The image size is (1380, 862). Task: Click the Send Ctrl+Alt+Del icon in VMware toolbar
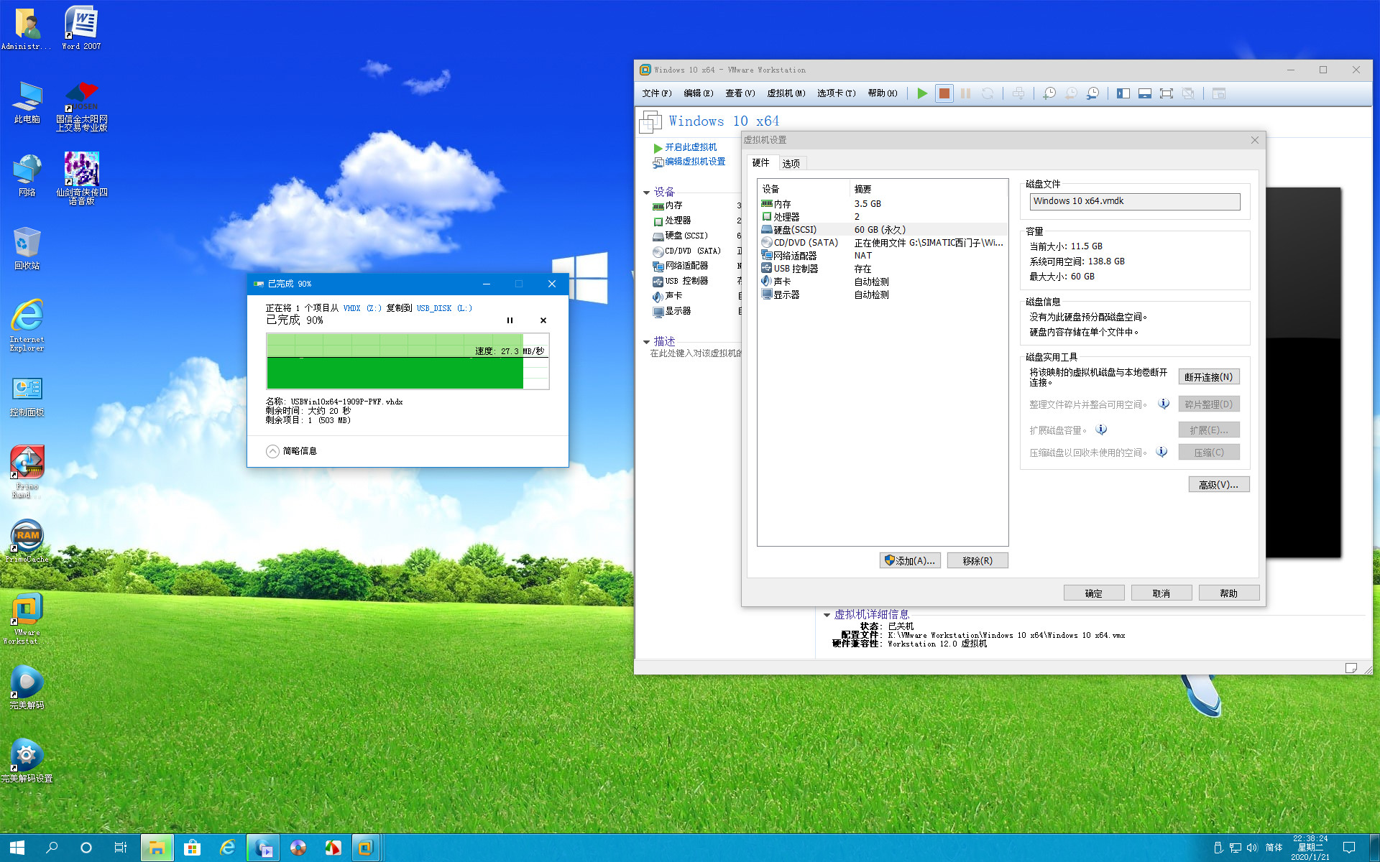pos(1018,93)
